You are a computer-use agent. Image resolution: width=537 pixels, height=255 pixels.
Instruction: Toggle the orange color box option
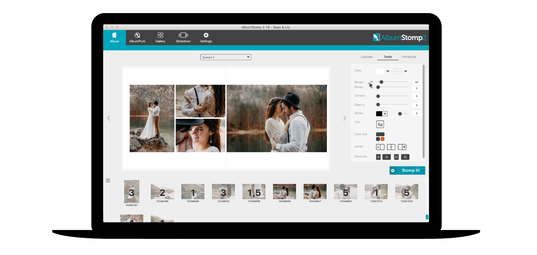click(382, 139)
